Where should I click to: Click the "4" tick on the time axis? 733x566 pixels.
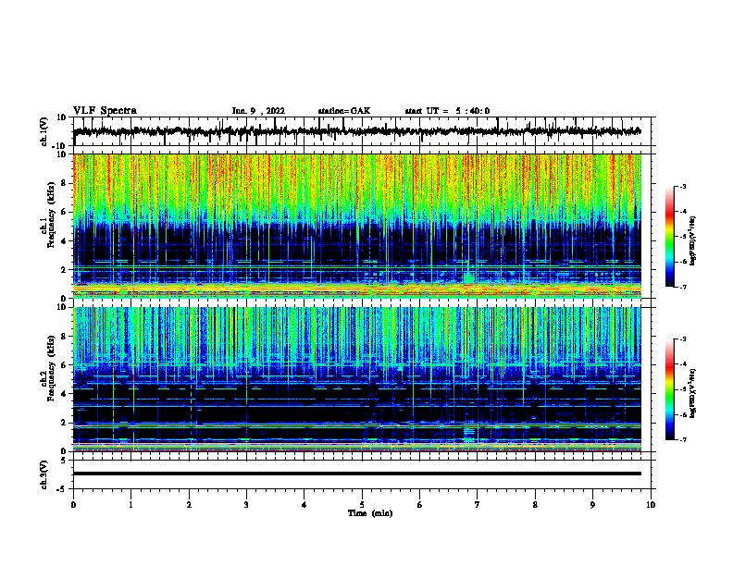pyautogui.click(x=304, y=505)
